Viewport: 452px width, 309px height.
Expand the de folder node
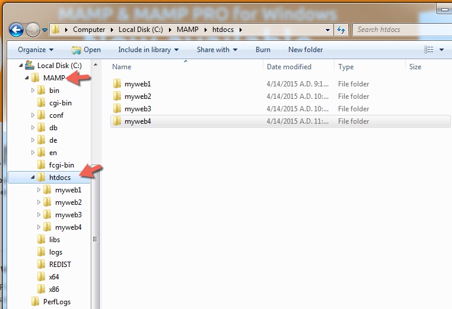(x=33, y=140)
